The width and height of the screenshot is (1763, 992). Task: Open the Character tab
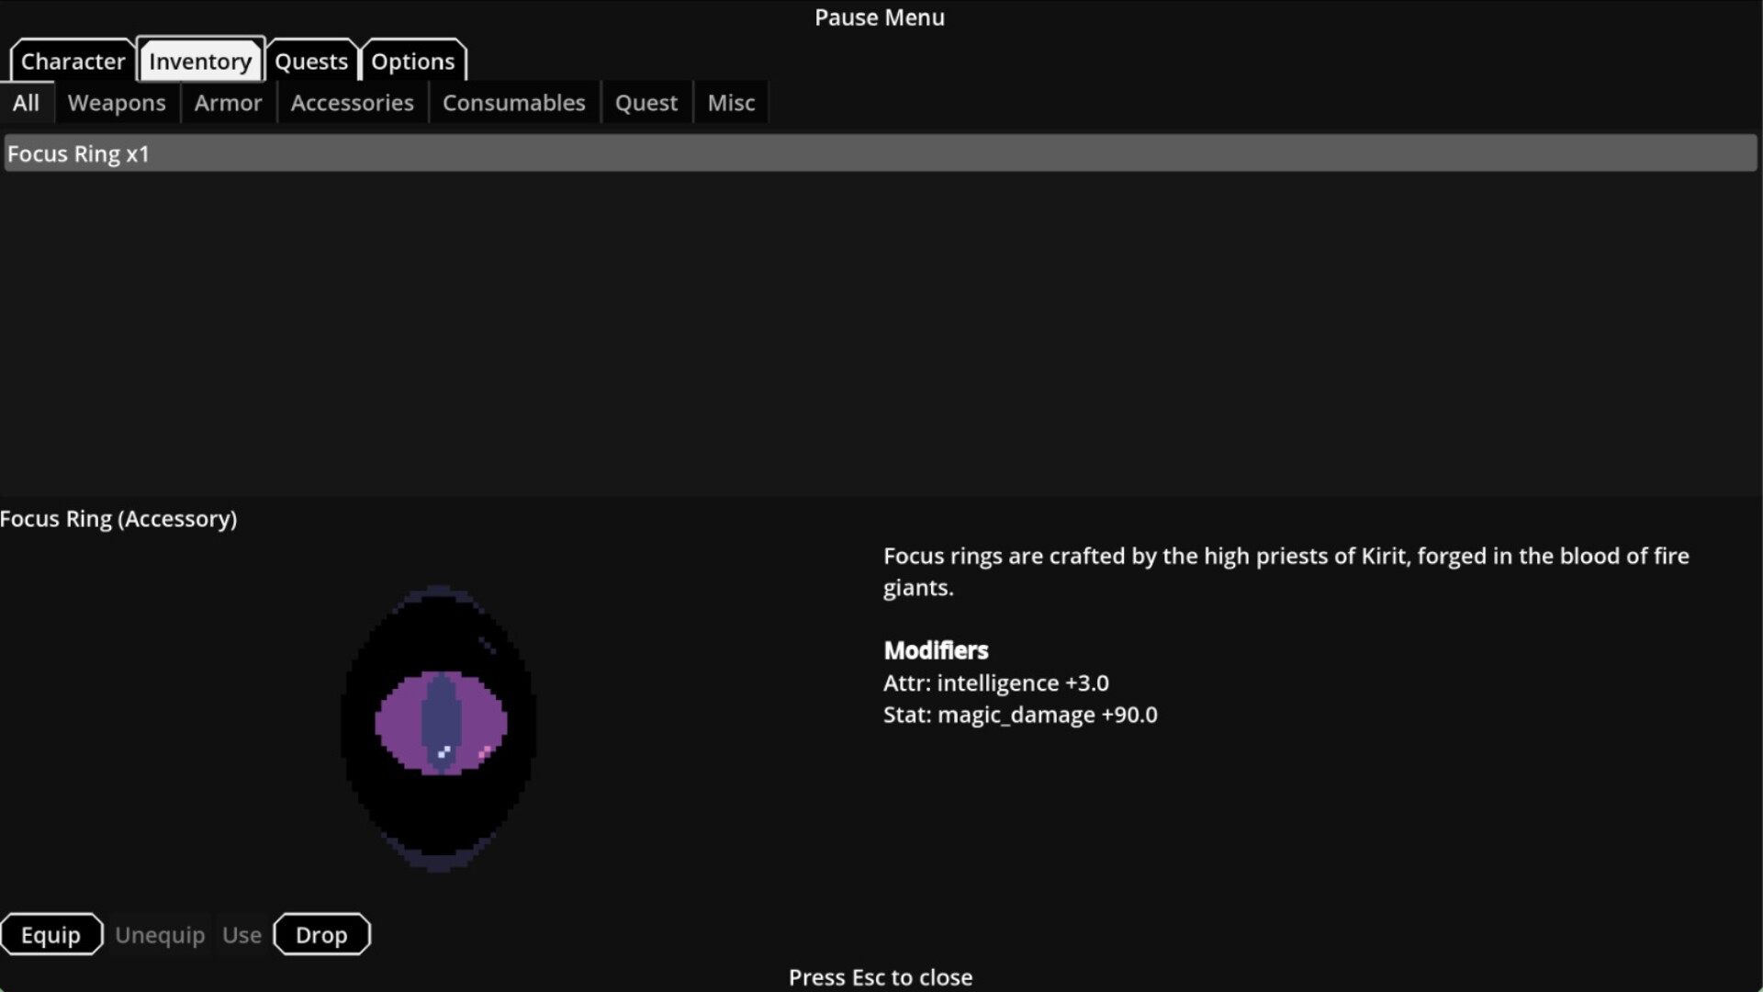[x=73, y=62]
